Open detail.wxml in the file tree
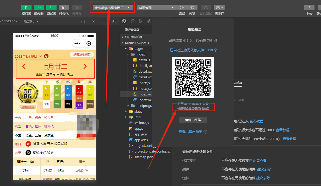 pyautogui.click(x=136, y=71)
